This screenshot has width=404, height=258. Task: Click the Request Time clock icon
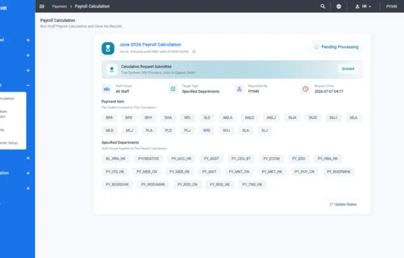pyautogui.click(x=306, y=89)
